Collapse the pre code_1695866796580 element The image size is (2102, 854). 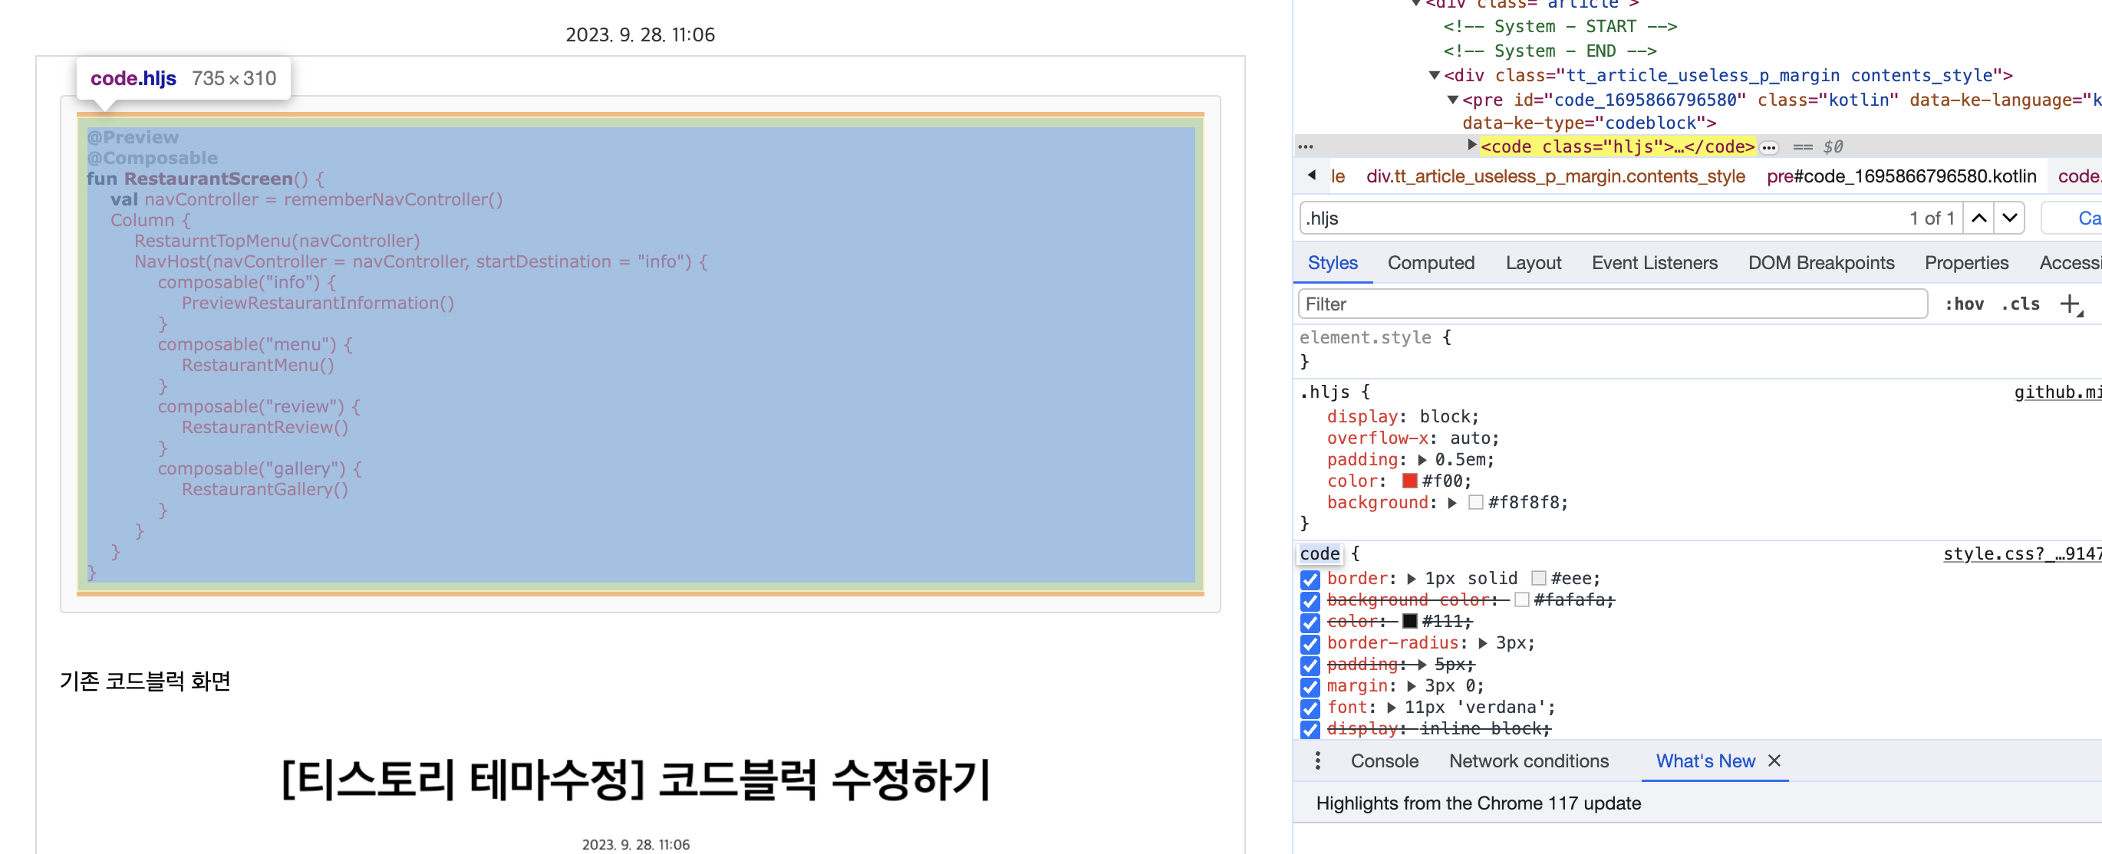click(1452, 100)
